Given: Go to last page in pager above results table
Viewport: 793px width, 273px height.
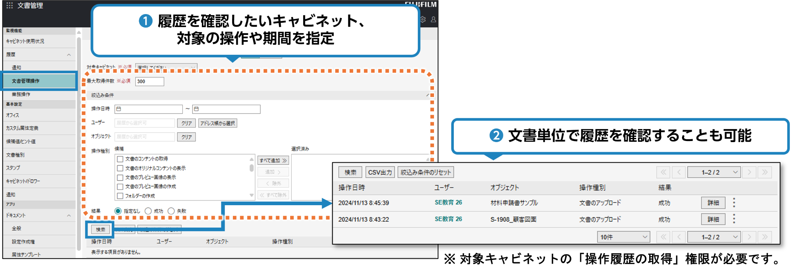Looking at the screenshot, I should [765, 172].
